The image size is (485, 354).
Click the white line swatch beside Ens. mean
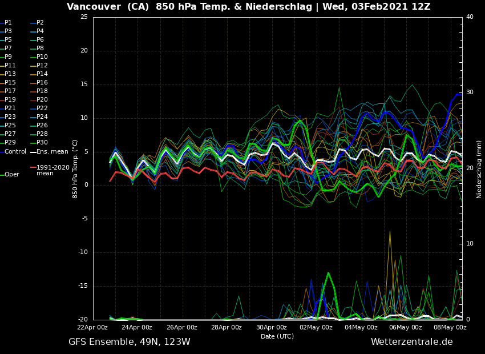point(33,152)
